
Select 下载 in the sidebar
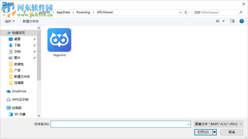(17, 45)
